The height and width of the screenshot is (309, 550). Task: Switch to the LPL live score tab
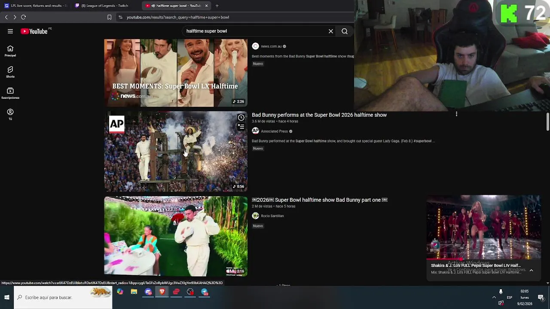click(x=36, y=6)
